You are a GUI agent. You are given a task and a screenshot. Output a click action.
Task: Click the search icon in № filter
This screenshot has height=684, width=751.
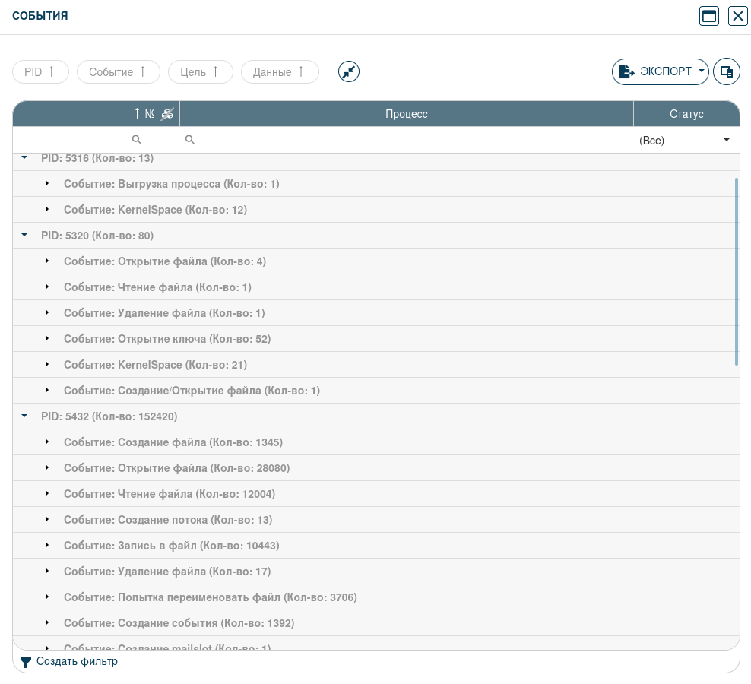tap(137, 140)
